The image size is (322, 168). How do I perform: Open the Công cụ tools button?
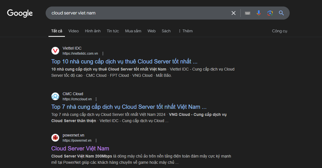279,31
